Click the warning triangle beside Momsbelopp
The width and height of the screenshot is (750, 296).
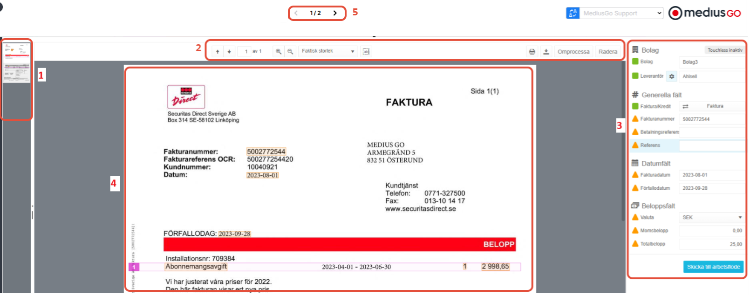click(x=635, y=230)
